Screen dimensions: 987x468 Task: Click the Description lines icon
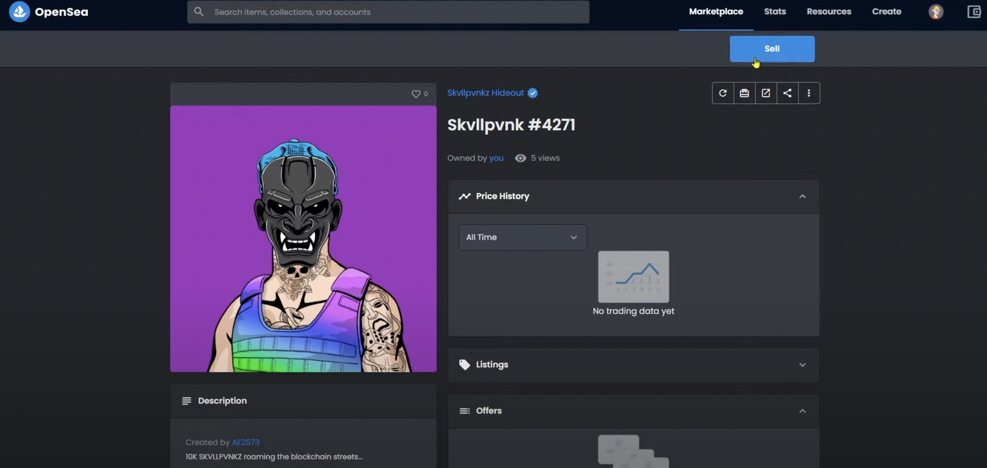(x=187, y=401)
